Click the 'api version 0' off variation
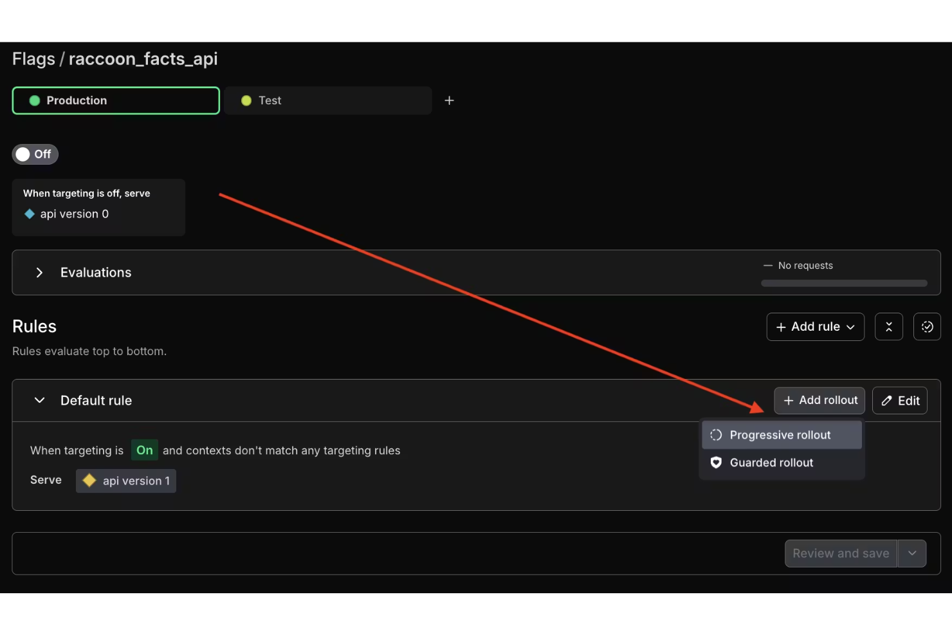Image resolution: width=952 pixels, height=635 pixels. [x=74, y=214]
